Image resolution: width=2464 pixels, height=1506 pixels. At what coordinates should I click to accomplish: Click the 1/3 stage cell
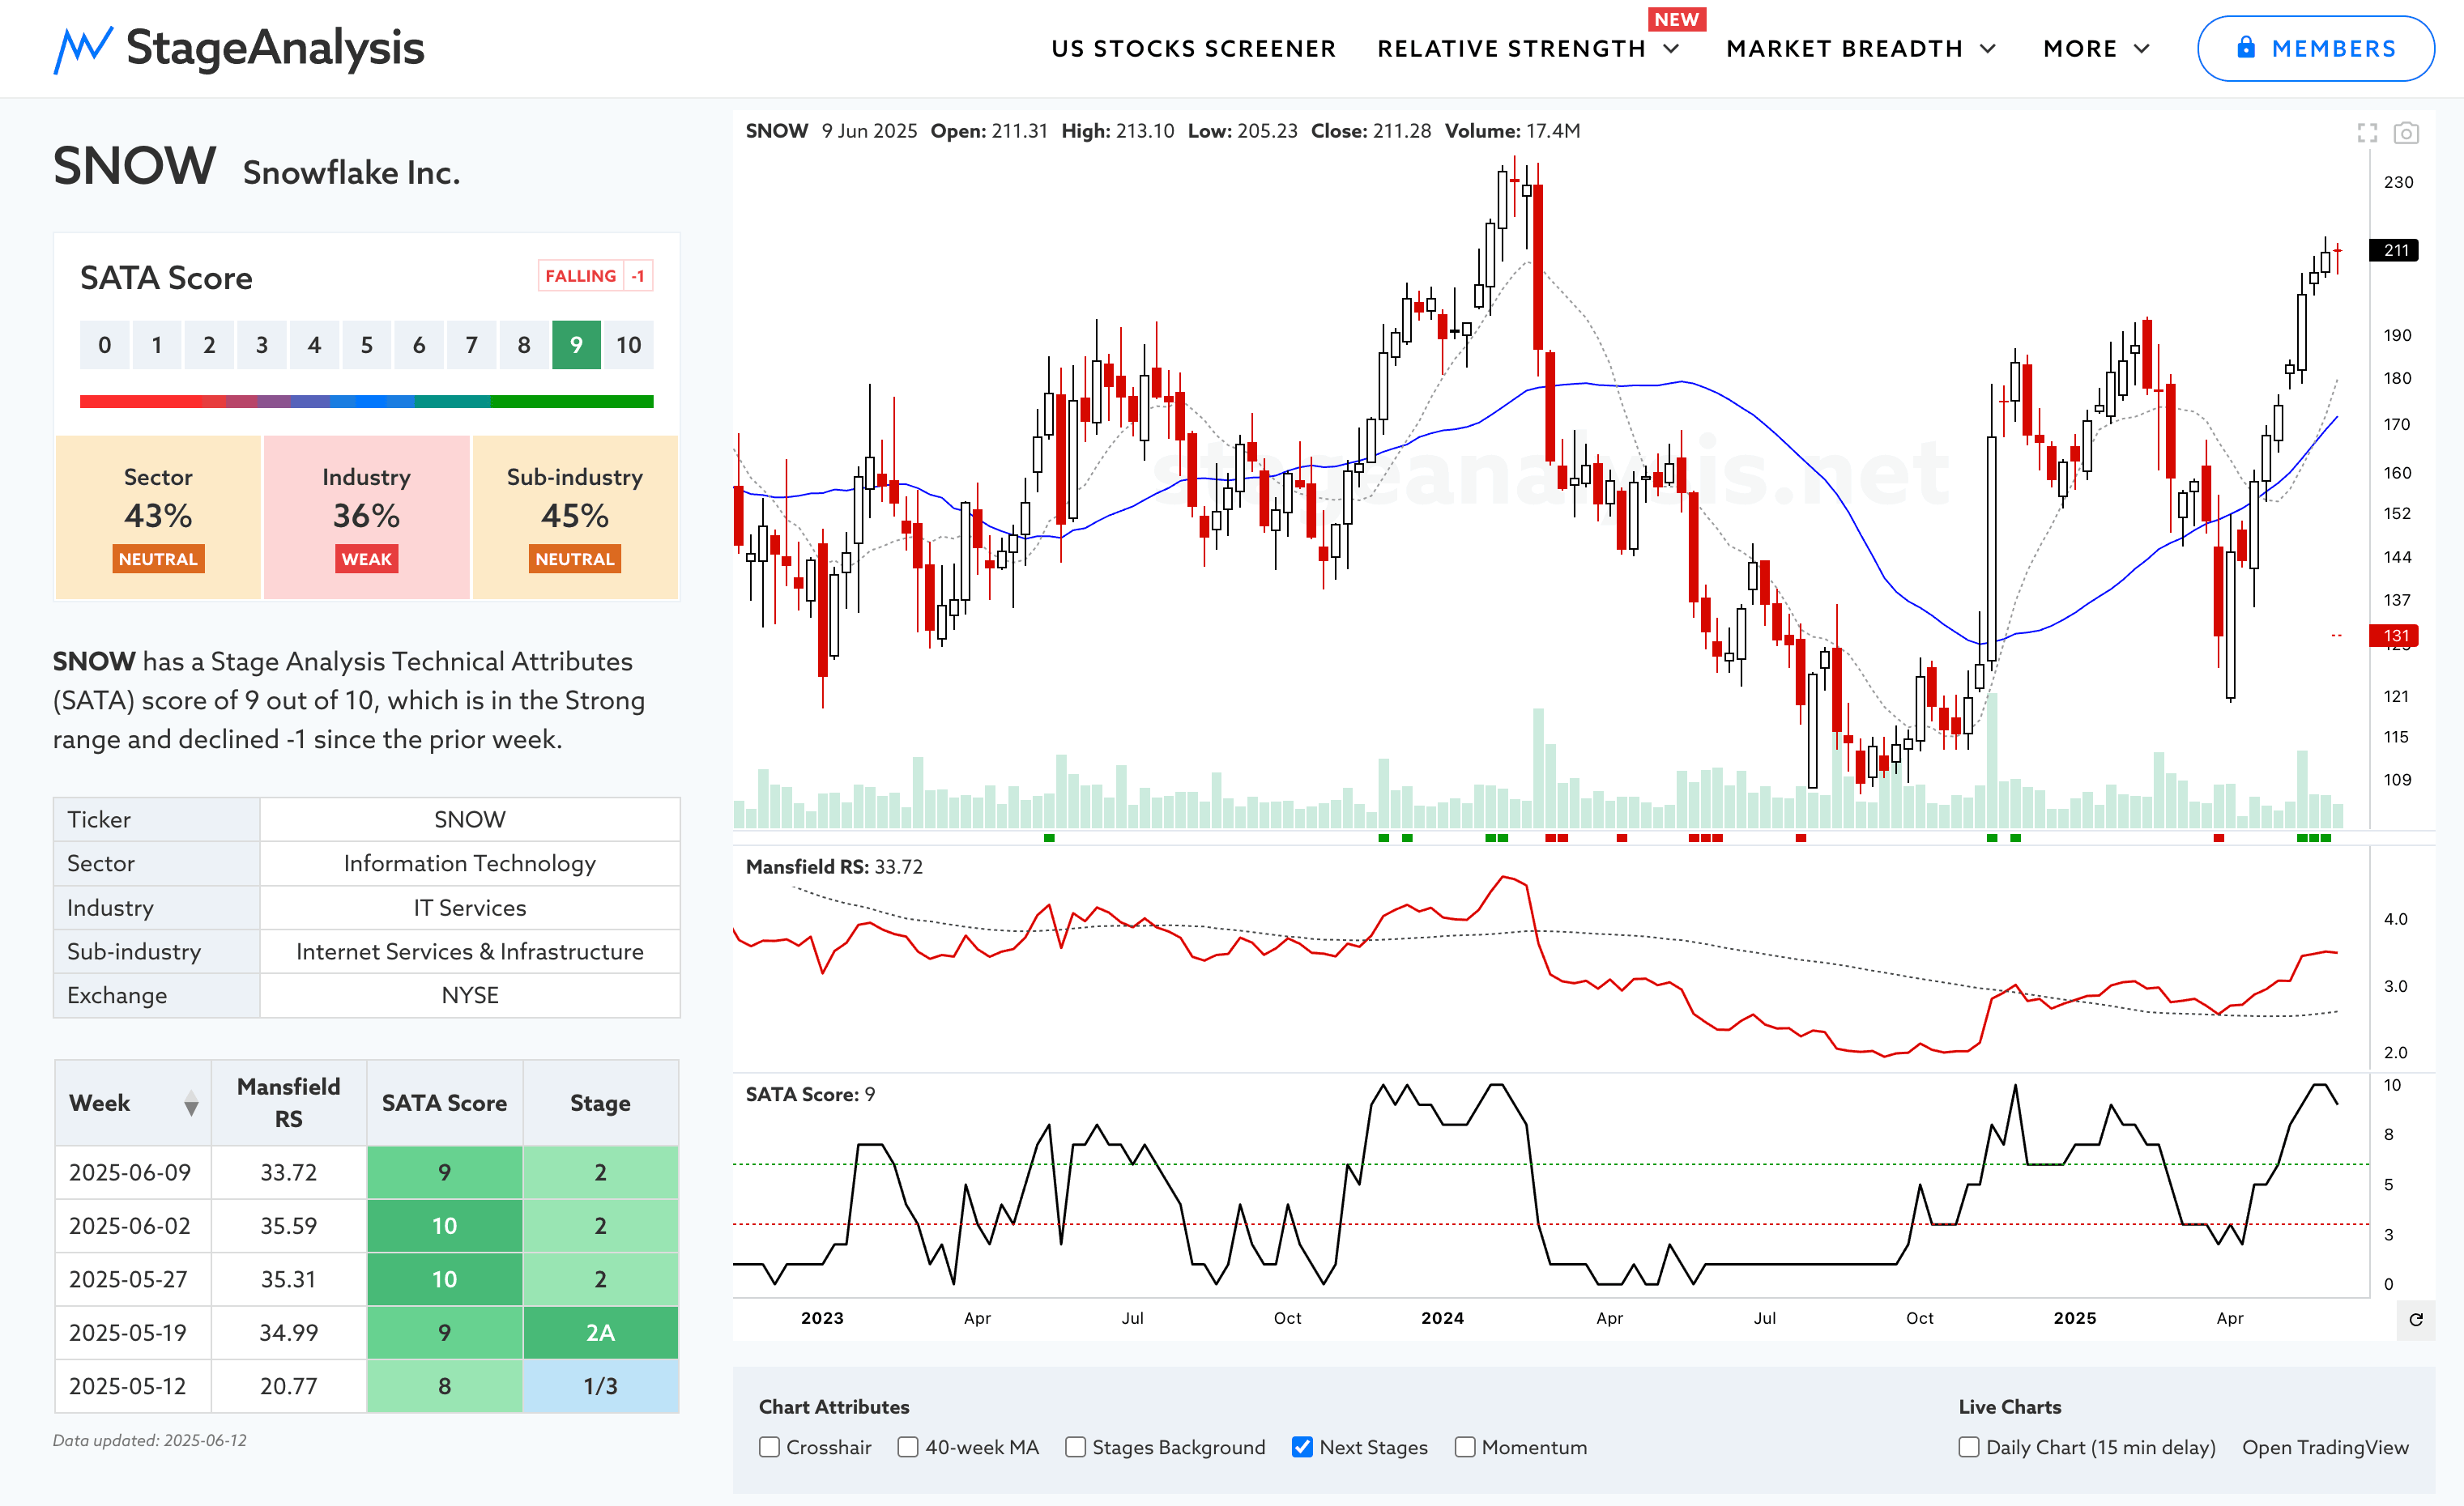[600, 1386]
